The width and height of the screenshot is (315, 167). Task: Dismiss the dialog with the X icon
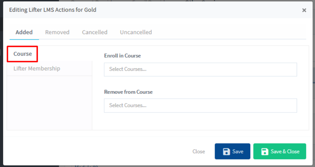coord(304,10)
